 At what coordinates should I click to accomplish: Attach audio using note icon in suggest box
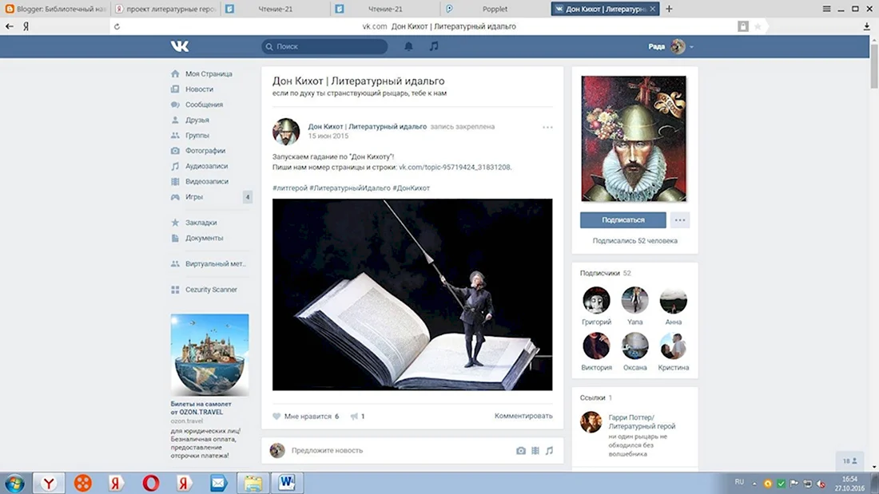click(550, 450)
